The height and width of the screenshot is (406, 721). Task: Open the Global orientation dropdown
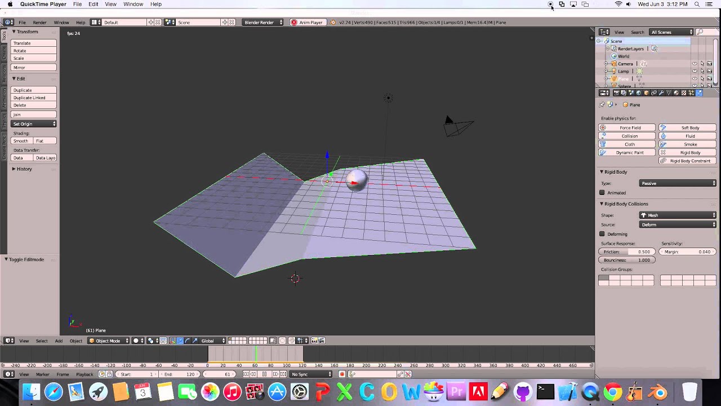coord(213,341)
